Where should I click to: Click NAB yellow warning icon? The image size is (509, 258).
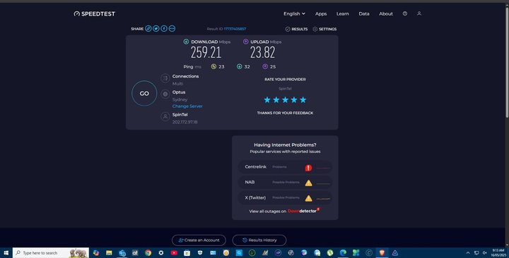tap(308, 183)
